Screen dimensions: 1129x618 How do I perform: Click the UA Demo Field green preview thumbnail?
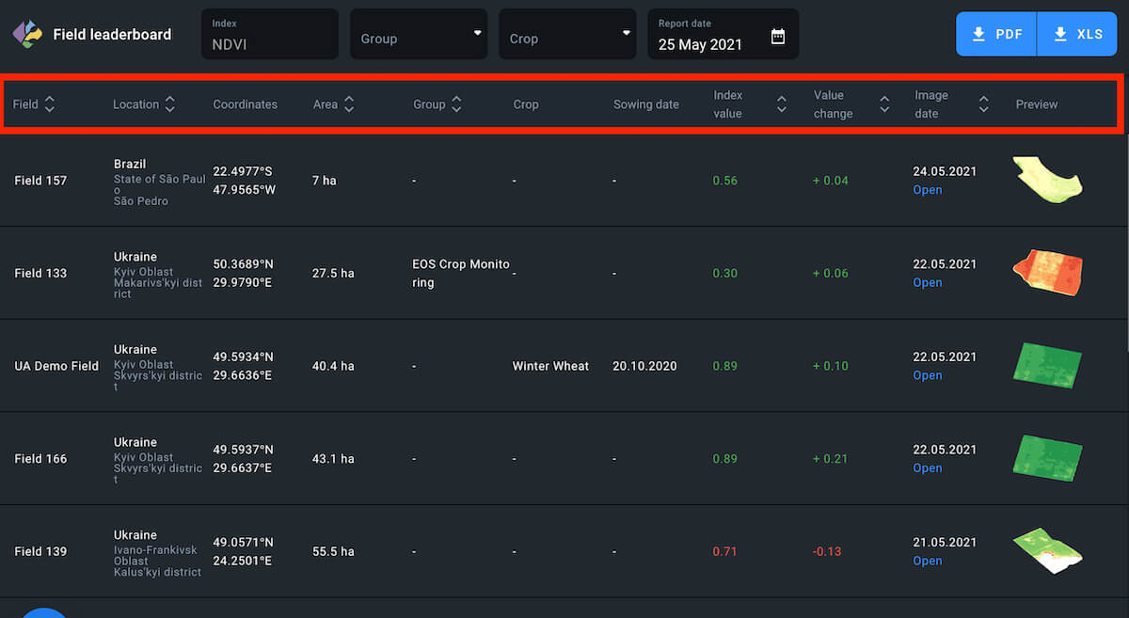pos(1047,364)
